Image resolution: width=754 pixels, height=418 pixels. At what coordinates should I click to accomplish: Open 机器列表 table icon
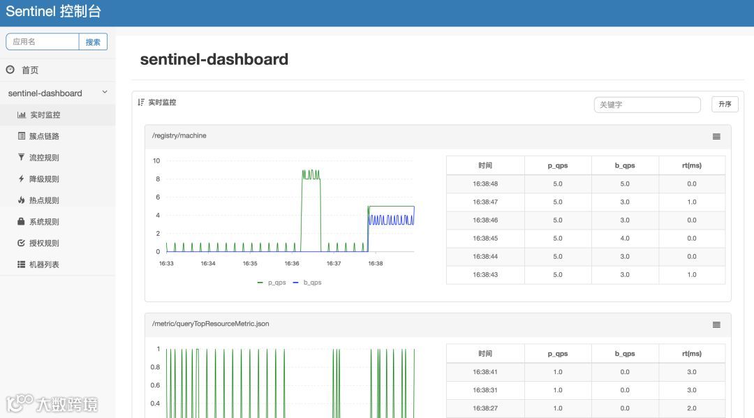[21, 264]
